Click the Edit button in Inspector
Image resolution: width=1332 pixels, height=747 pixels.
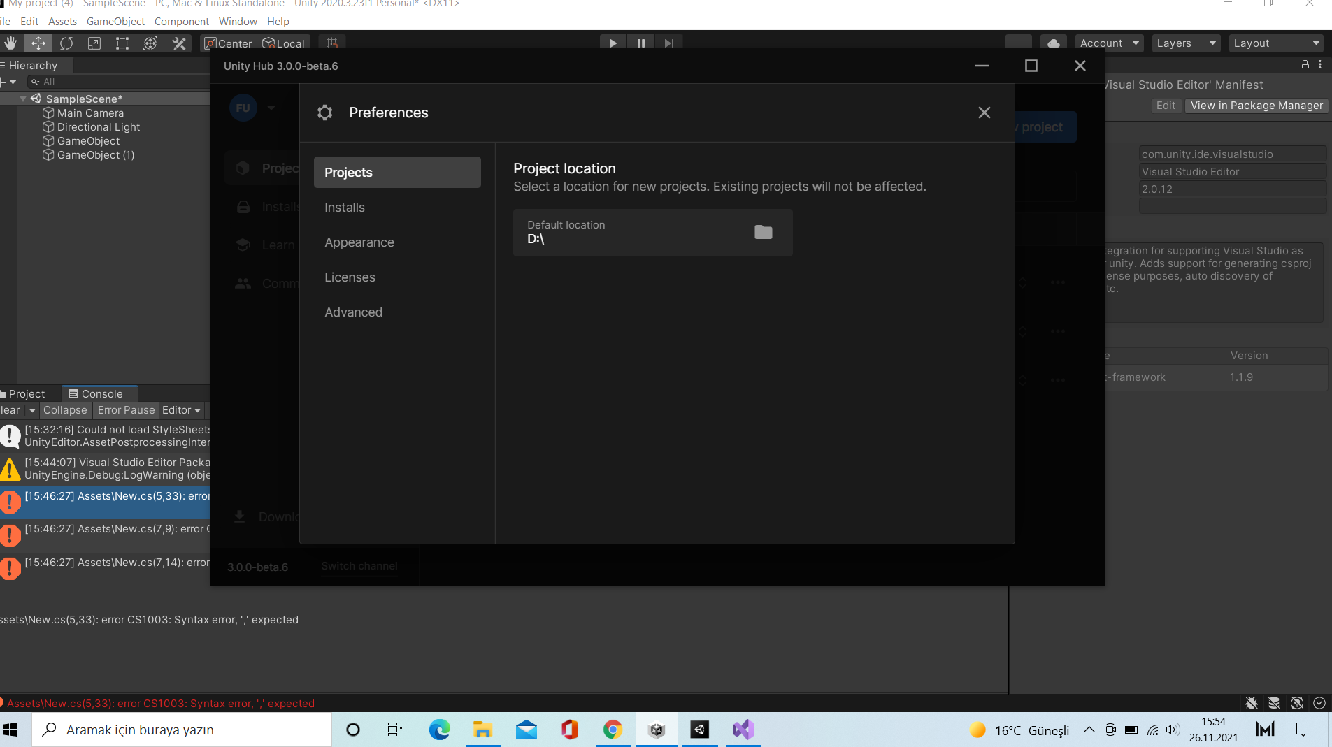coord(1166,106)
